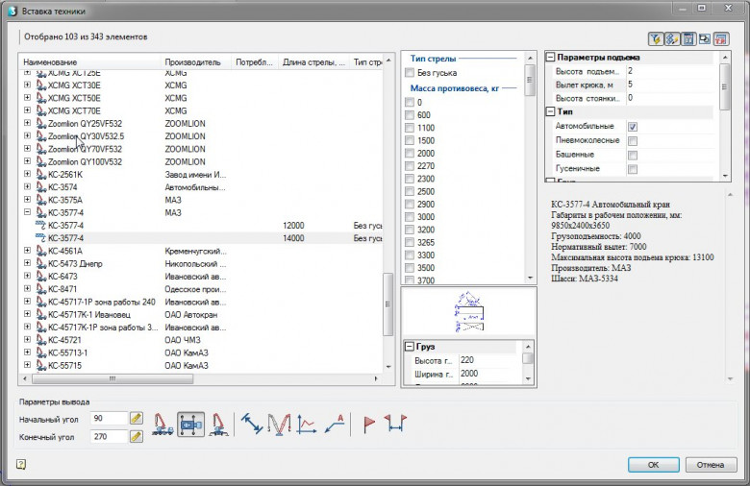
Task: Pick end angle with ruler icon beside 270
Action: tap(137, 436)
